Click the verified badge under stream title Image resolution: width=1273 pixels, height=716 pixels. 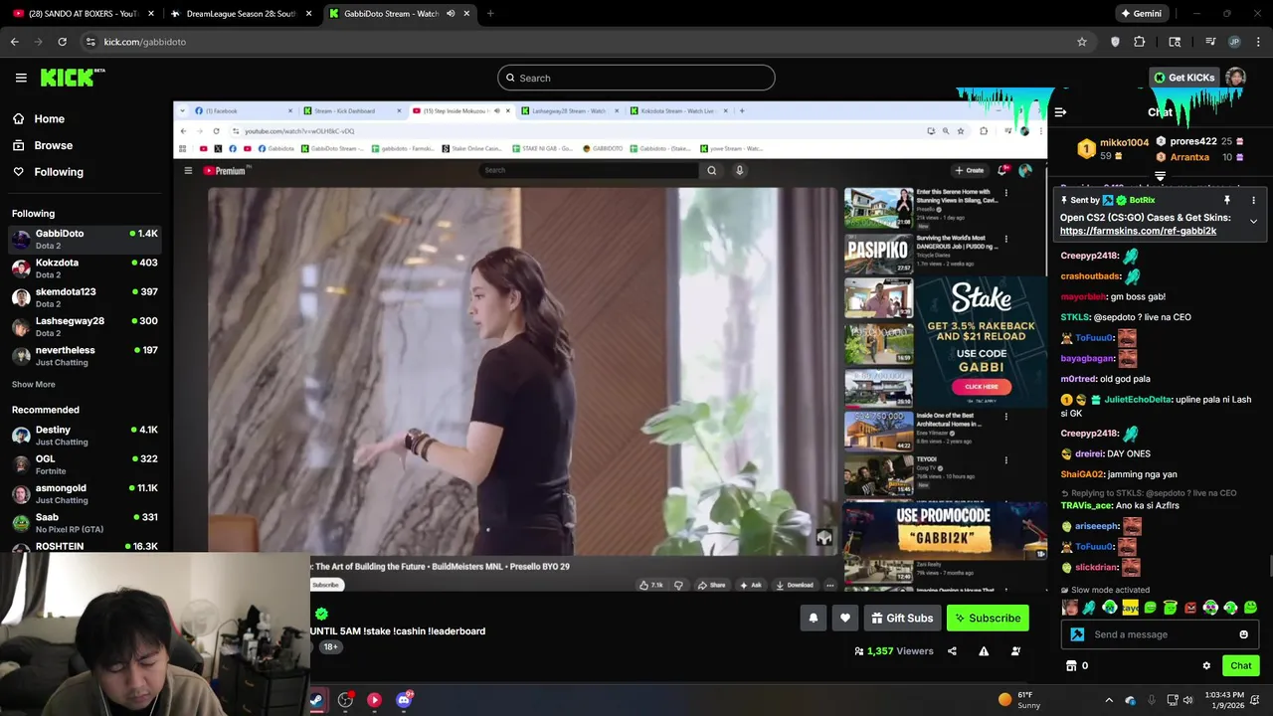click(321, 614)
